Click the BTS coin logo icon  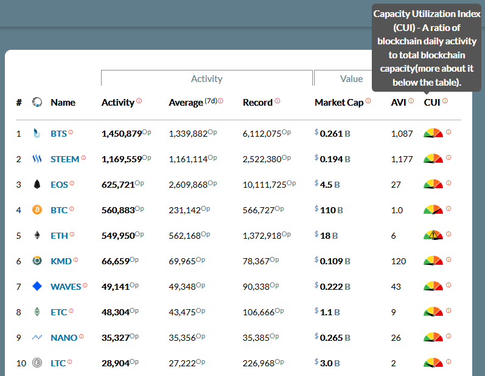tap(37, 134)
